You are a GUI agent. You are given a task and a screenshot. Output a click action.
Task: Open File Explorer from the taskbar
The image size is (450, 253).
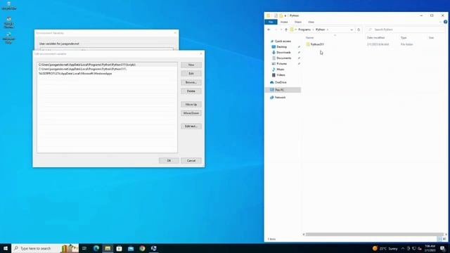point(108,248)
